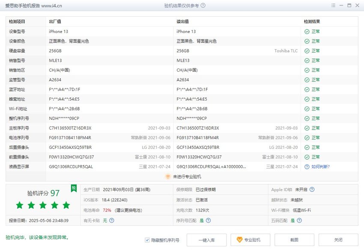Click the green check icon in 整机序列号 row
364x252 pixels.
point(307,119)
